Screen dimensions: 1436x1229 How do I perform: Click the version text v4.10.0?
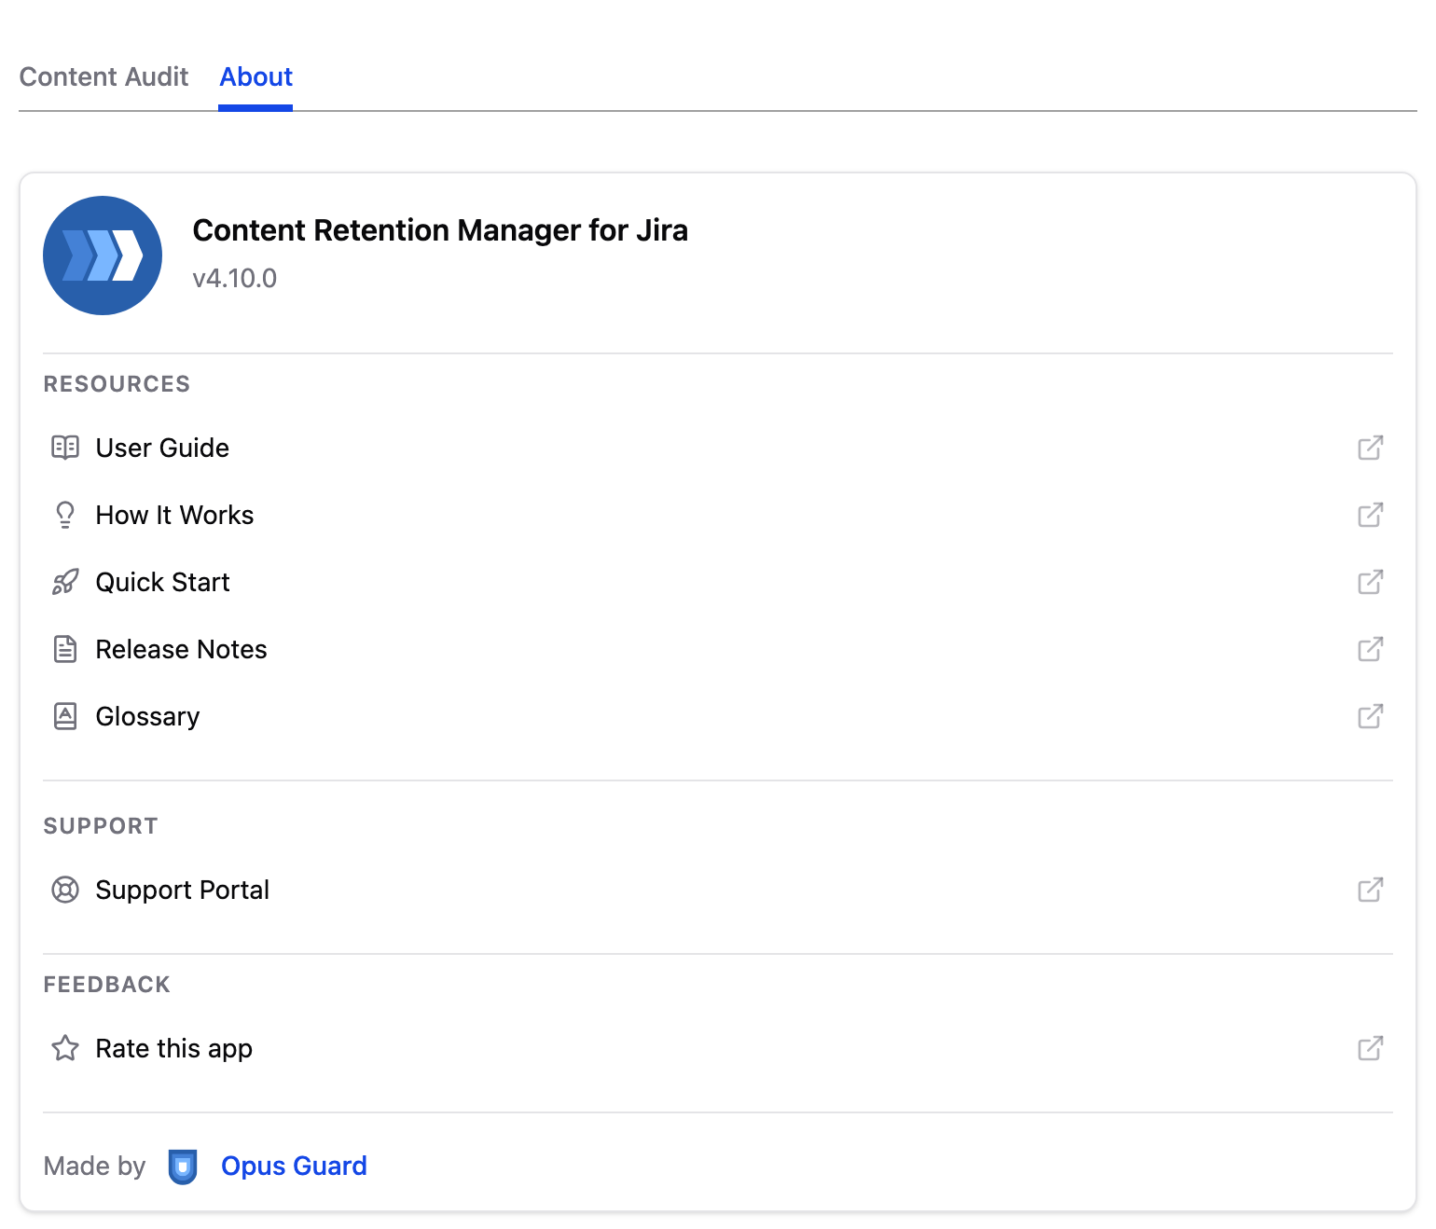click(x=235, y=278)
